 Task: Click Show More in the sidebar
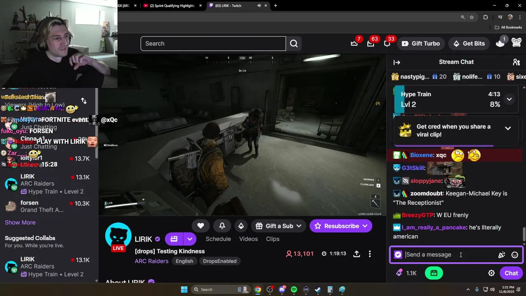pyautogui.click(x=20, y=222)
